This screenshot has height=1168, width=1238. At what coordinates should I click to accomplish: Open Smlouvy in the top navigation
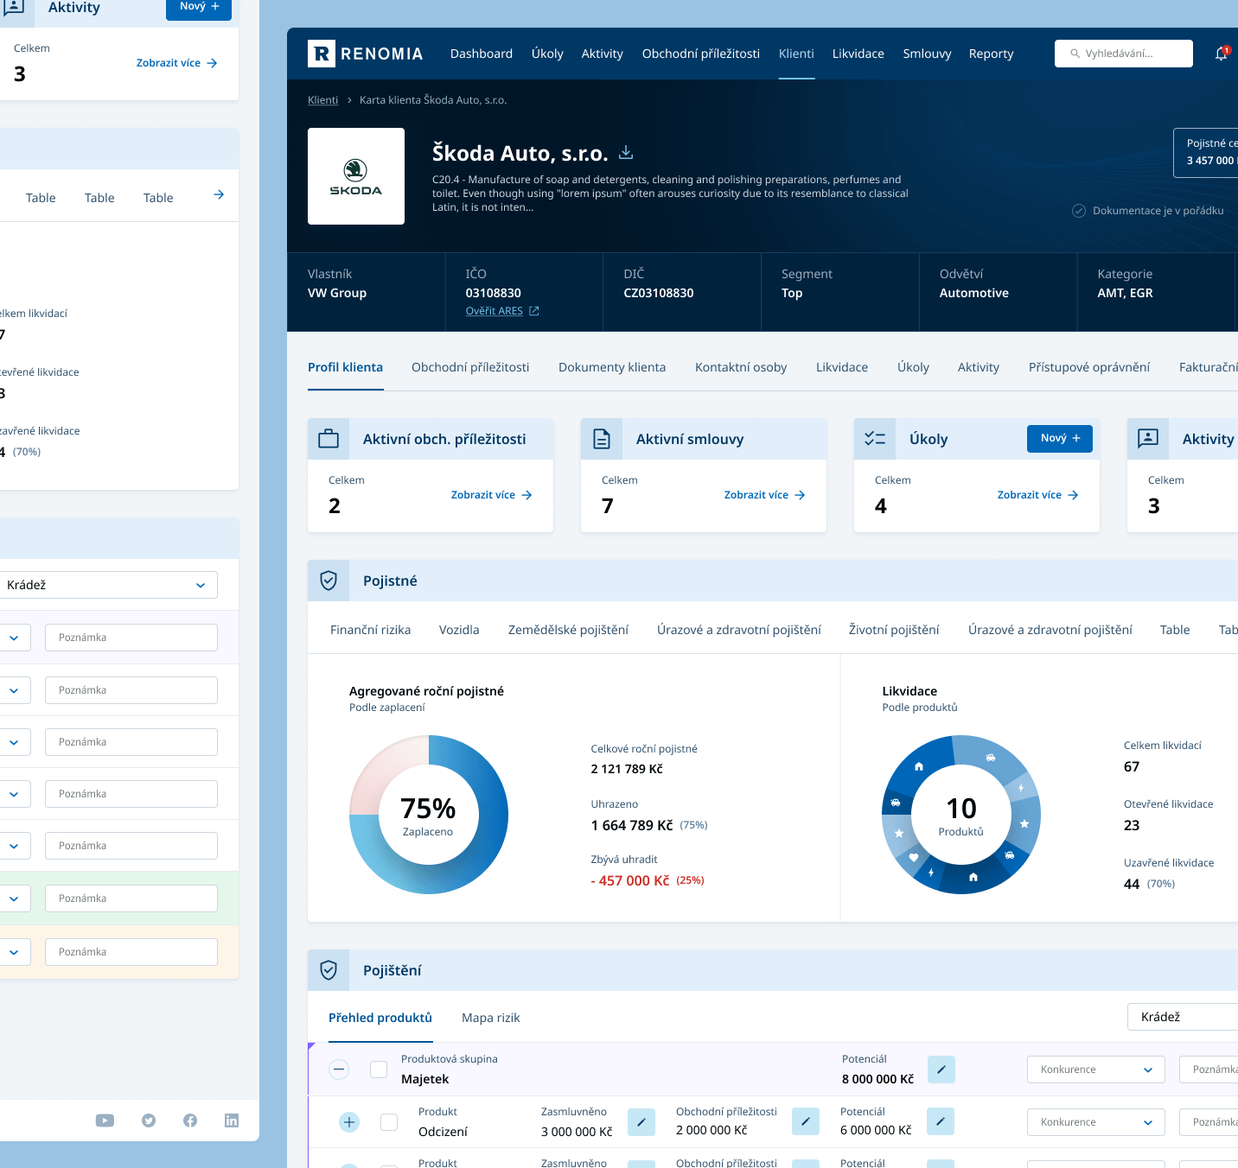point(927,54)
